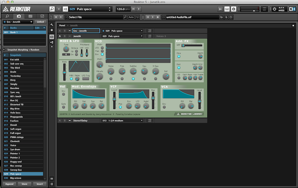Click the bug debug icon in side strip
The width and height of the screenshot is (298, 188).
(52, 30)
